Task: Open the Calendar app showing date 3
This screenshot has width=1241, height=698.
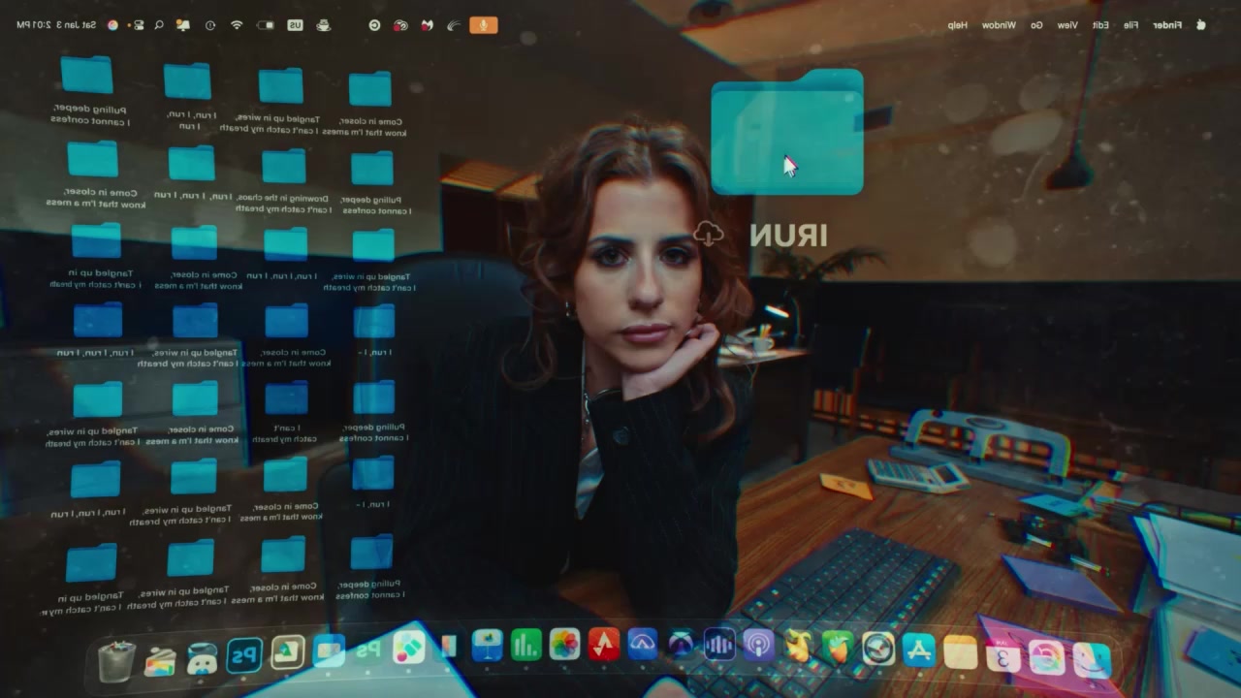Action: 1002,656
